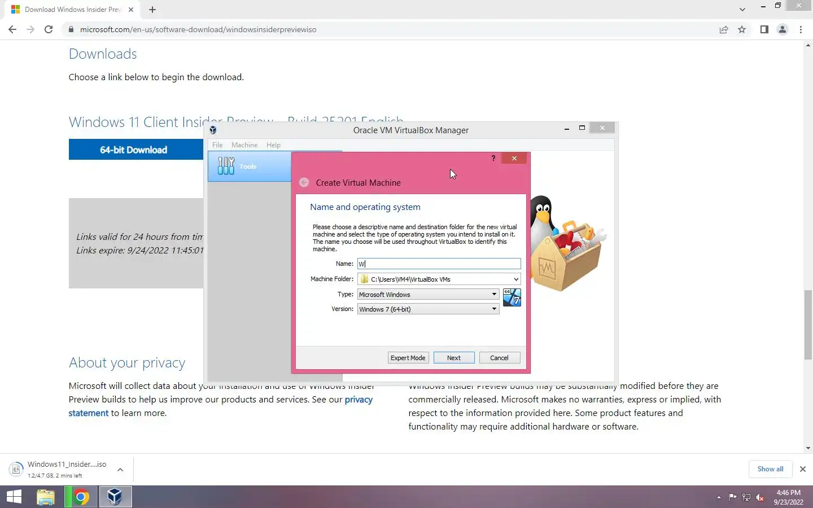The width and height of the screenshot is (813, 508).
Task: Click the page vertical scrollbar thumb
Action: [x=808, y=325]
